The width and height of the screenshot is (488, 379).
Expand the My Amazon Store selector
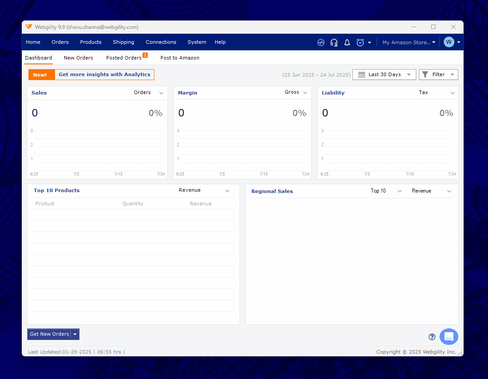tap(408, 42)
